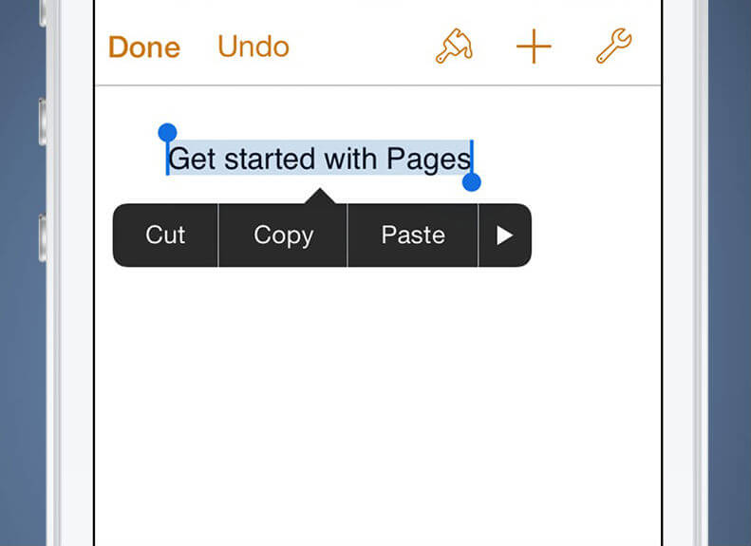Tap Undo in the top bar

pos(253,47)
